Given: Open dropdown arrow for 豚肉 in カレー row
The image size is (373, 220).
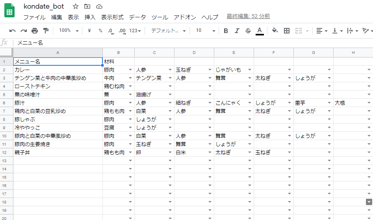Looking at the screenshot, I should pyautogui.click(x=130, y=70).
